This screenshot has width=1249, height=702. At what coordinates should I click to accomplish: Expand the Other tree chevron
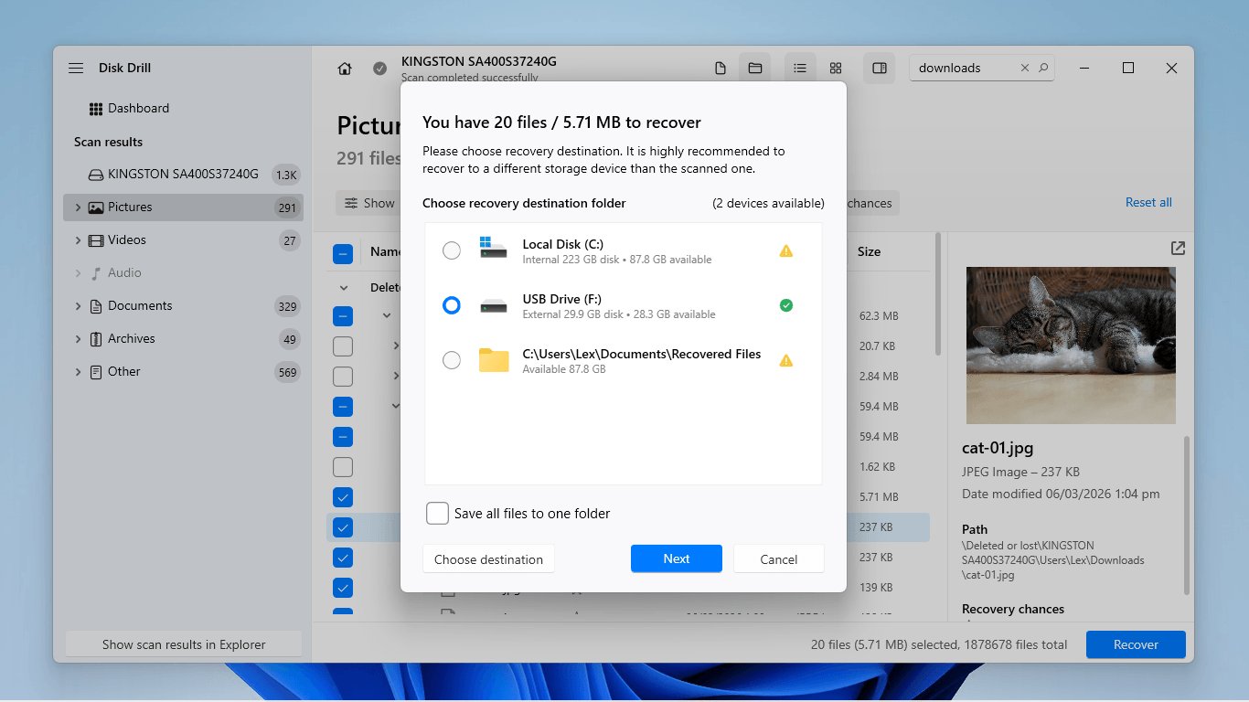click(x=78, y=372)
